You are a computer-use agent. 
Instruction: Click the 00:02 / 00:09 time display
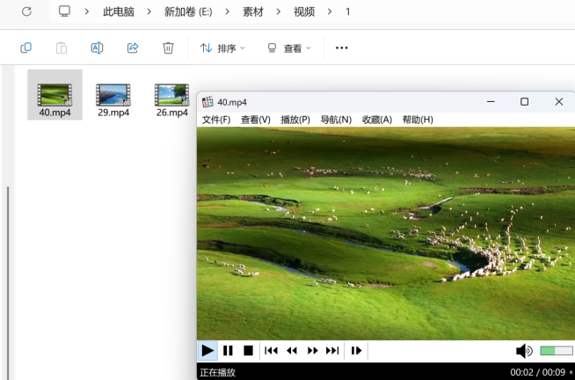tap(537, 373)
